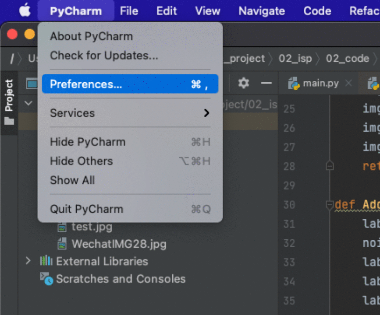
Task: Click line number 25 in the gutter
Action: (x=289, y=109)
